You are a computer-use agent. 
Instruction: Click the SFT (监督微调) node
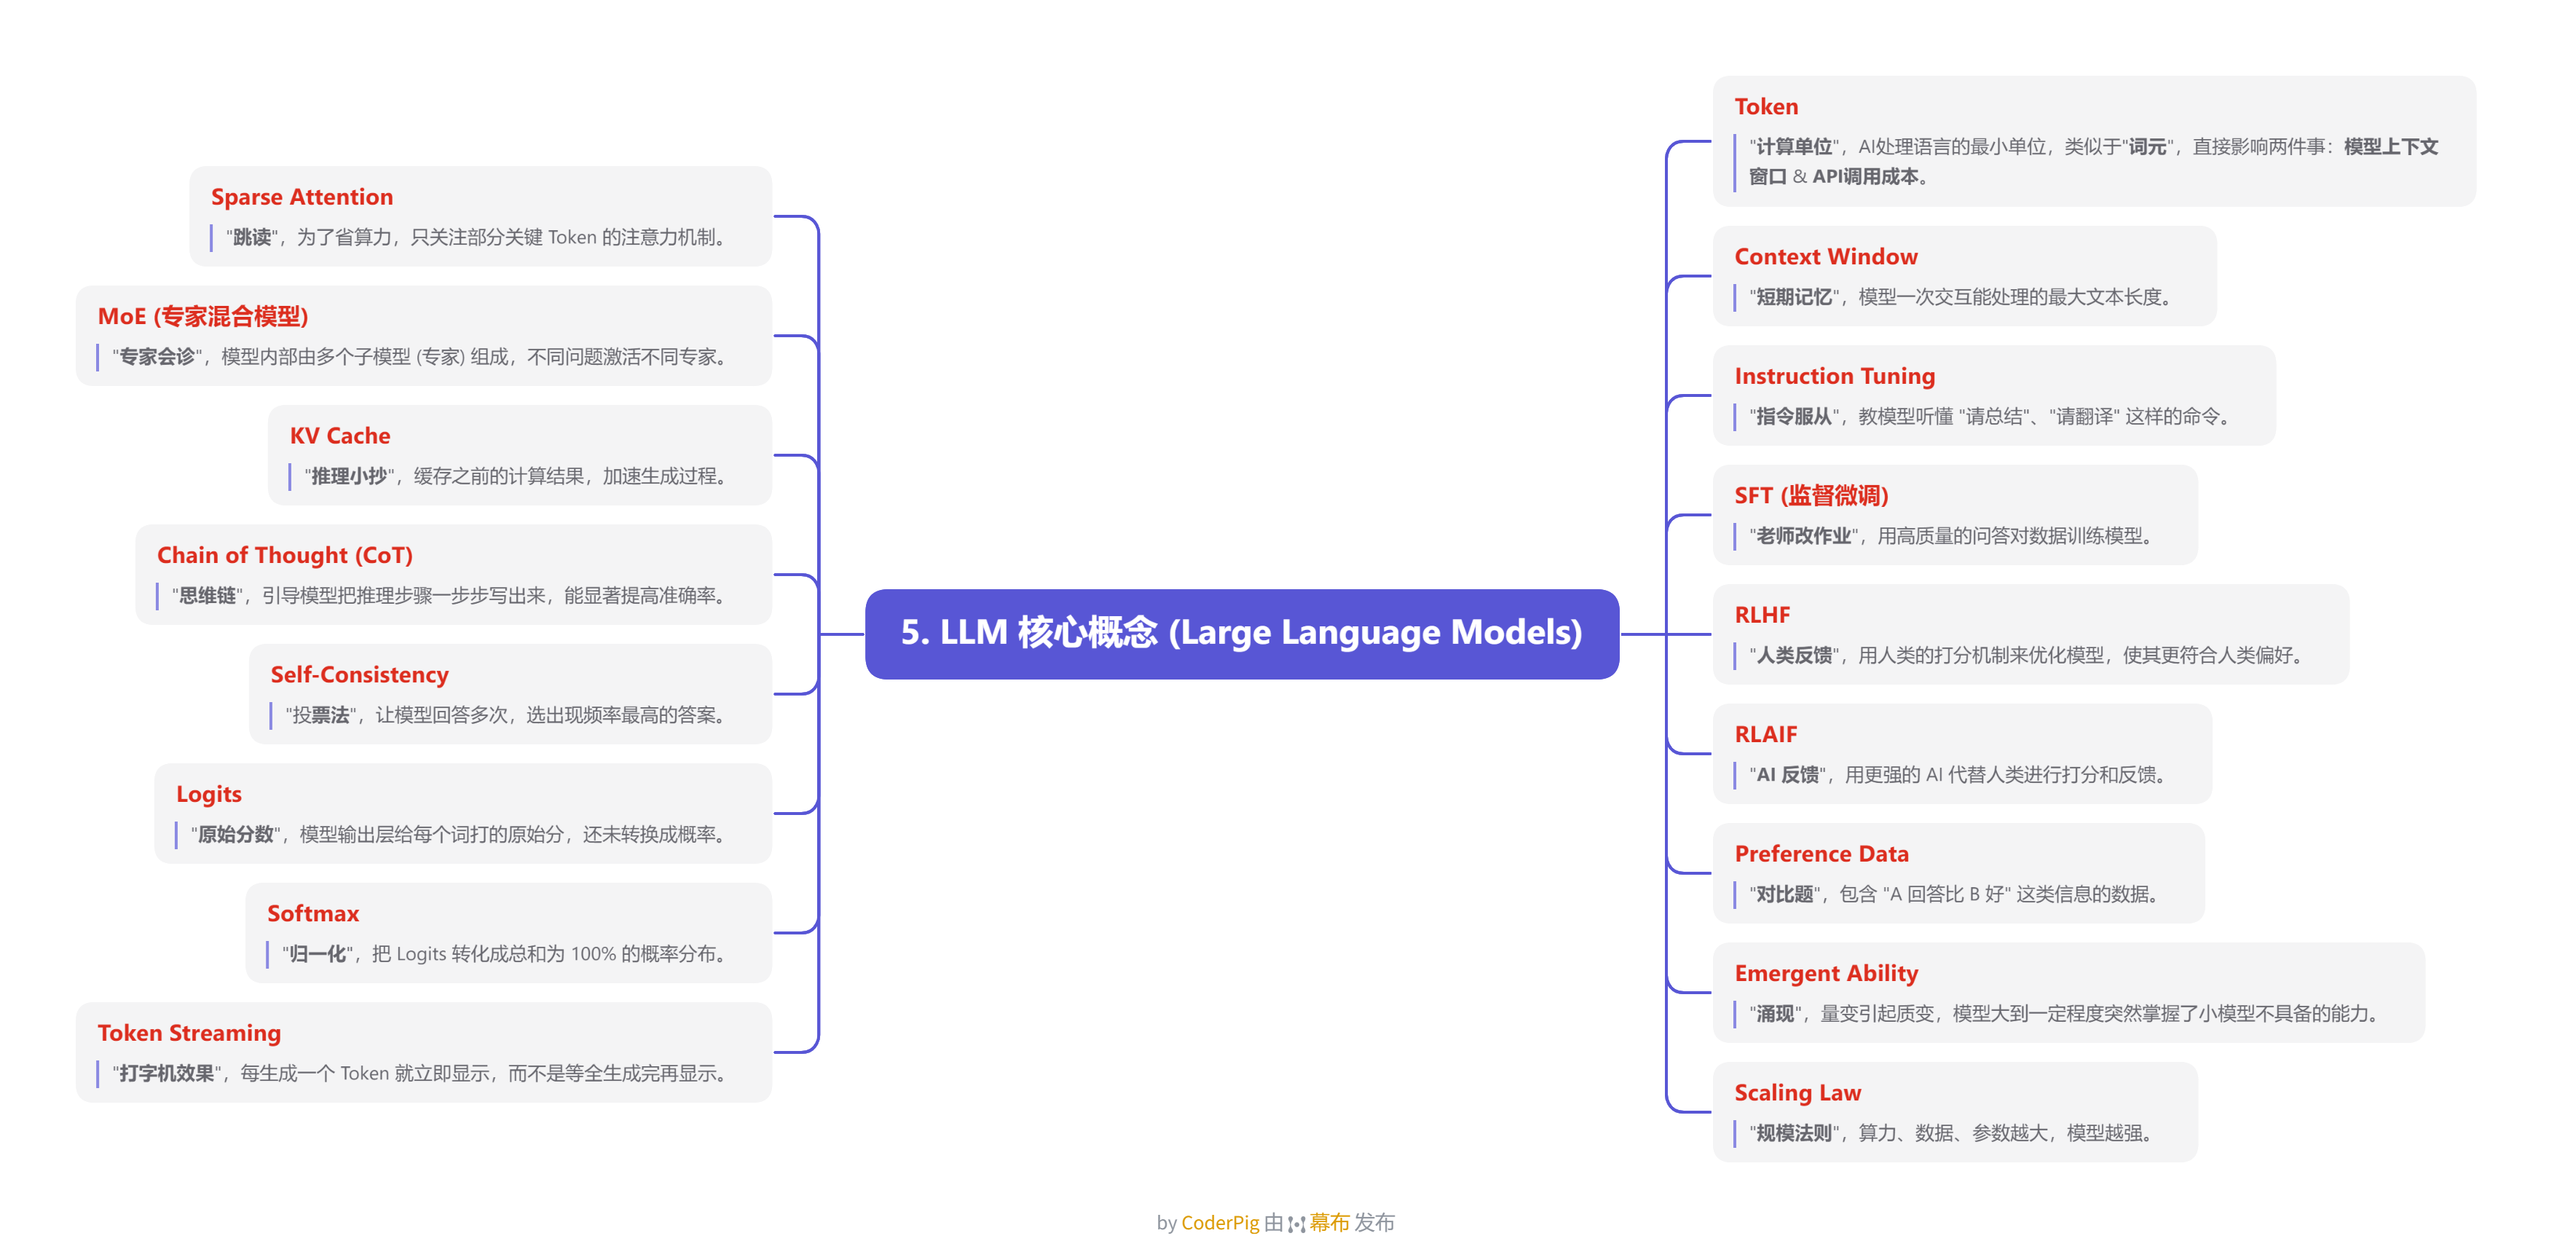pyautogui.click(x=1810, y=495)
